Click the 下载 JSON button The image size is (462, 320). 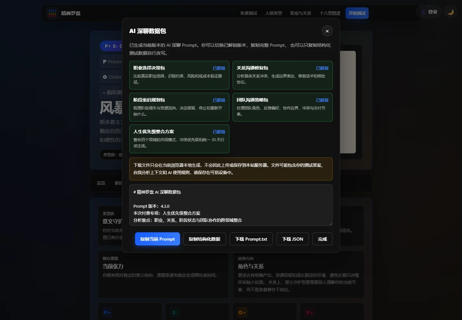pos(293,239)
